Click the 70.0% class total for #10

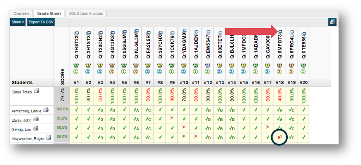click(x=184, y=94)
